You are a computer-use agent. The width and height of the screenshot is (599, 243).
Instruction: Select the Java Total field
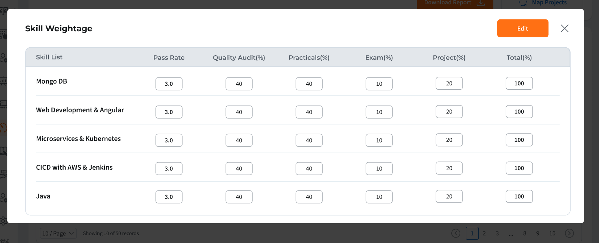519,197
